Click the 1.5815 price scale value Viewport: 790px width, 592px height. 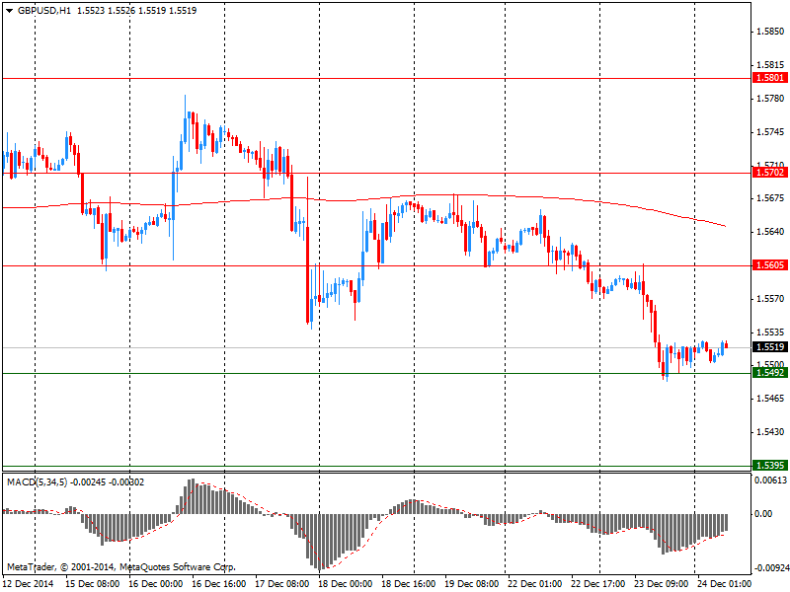[x=770, y=65]
